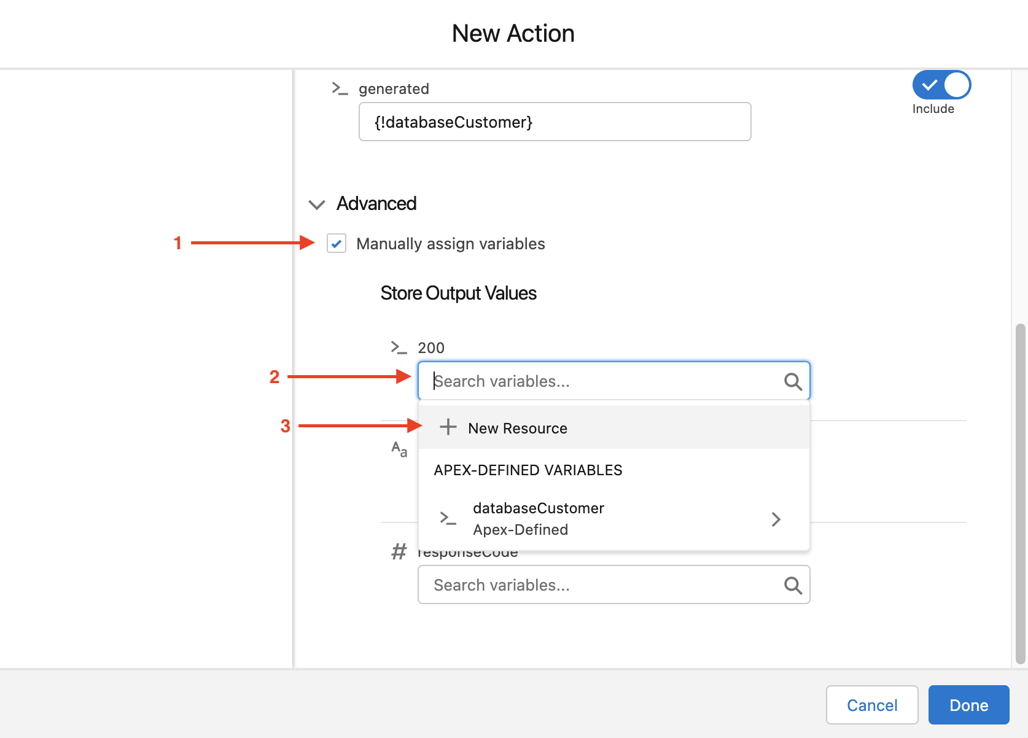Click the Apex-defined icon beside databaseCustomer in dropdown
The width and height of the screenshot is (1028, 738).
(x=448, y=519)
